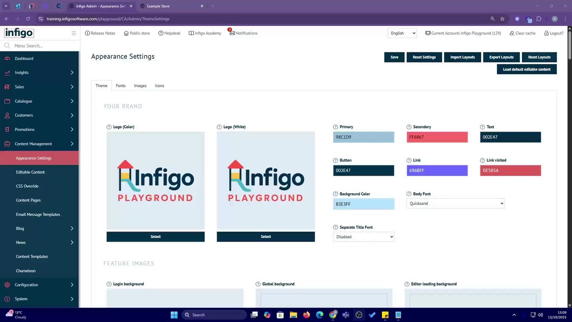This screenshot has width=572, height=322.
Task: Click the help icon next to Primary
Action: coord(336,127)
